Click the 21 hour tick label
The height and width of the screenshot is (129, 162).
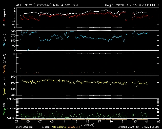[x=123, y=122]
